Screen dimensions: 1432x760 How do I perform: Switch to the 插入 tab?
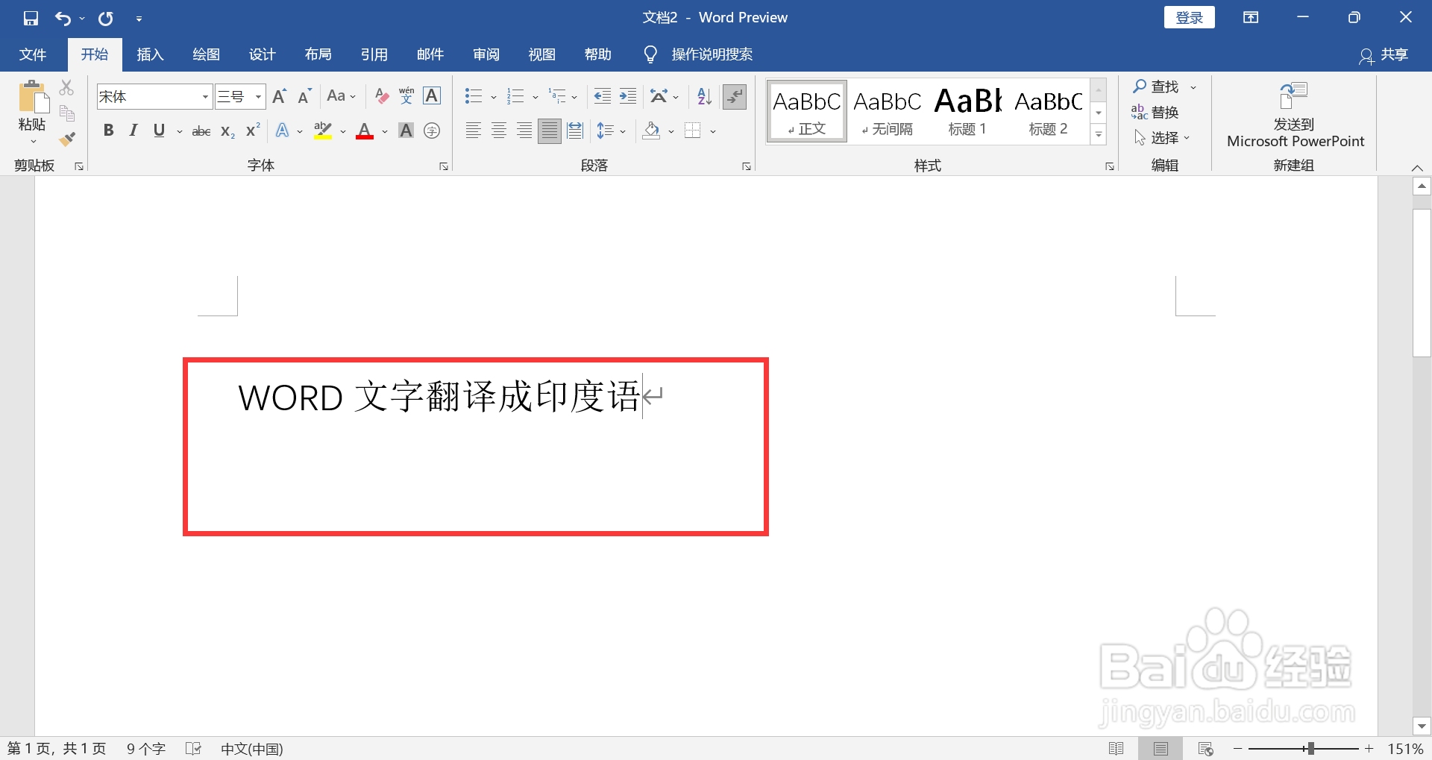click(x=150, y=54)
